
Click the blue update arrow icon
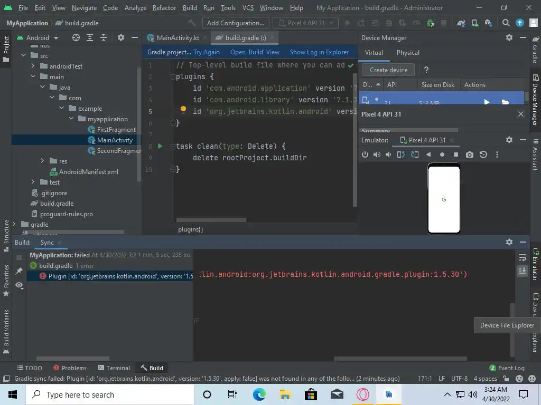520,23
